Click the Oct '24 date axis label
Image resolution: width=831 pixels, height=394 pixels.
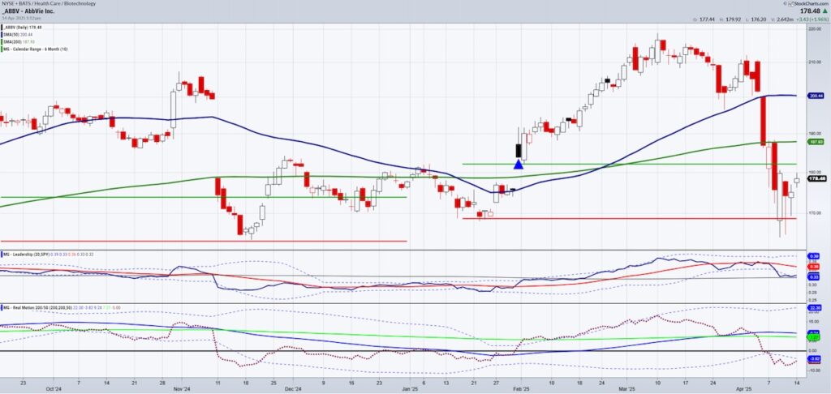(x=54, y=388)
